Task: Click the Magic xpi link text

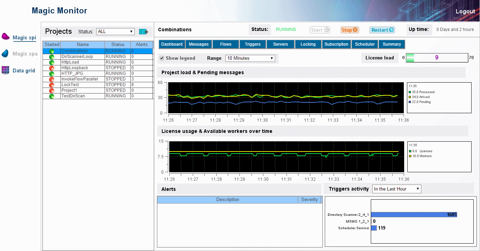Action: coord(25,38)
